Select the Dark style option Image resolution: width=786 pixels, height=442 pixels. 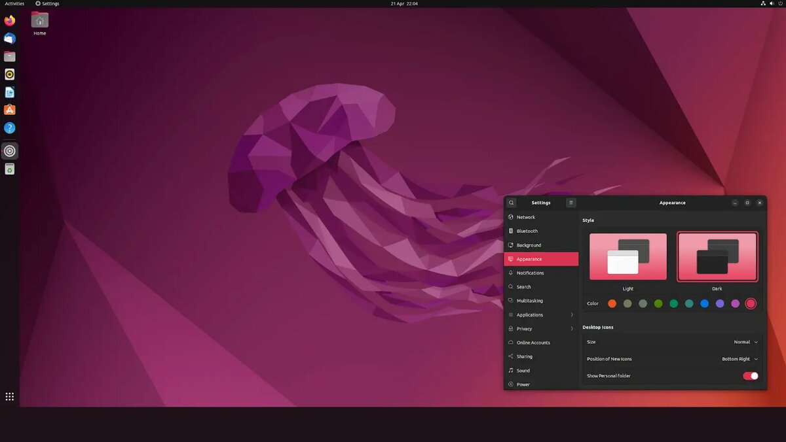point(717,256)
